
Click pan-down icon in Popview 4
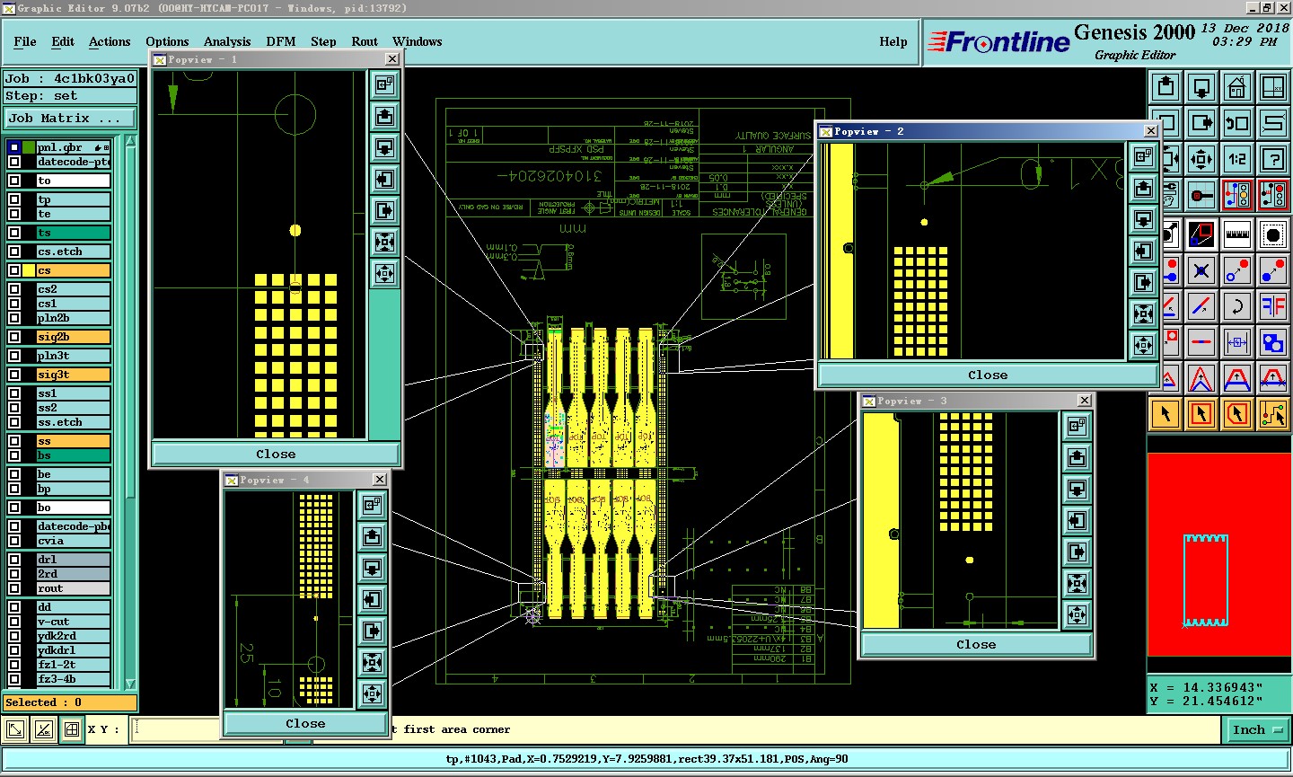tap(372, 569)
